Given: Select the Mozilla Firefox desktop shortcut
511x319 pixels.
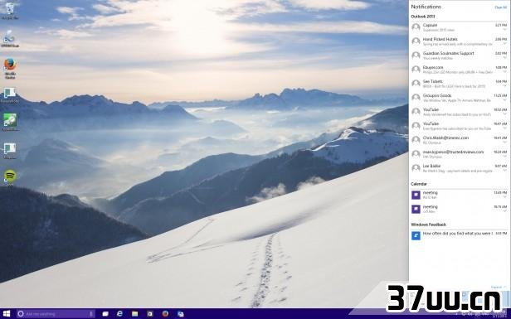Looking at the screenshot, I should pyautogui.click(x=10, y=68).
